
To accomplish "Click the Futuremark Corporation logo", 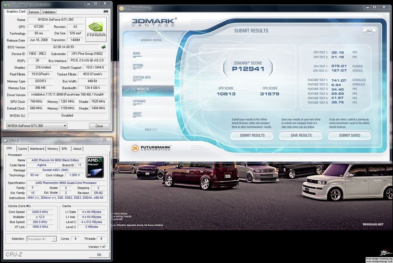I will coord(151,148).
